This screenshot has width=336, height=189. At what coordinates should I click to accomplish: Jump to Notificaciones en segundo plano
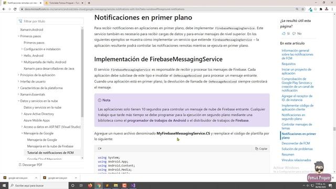(x=293, y=117)
